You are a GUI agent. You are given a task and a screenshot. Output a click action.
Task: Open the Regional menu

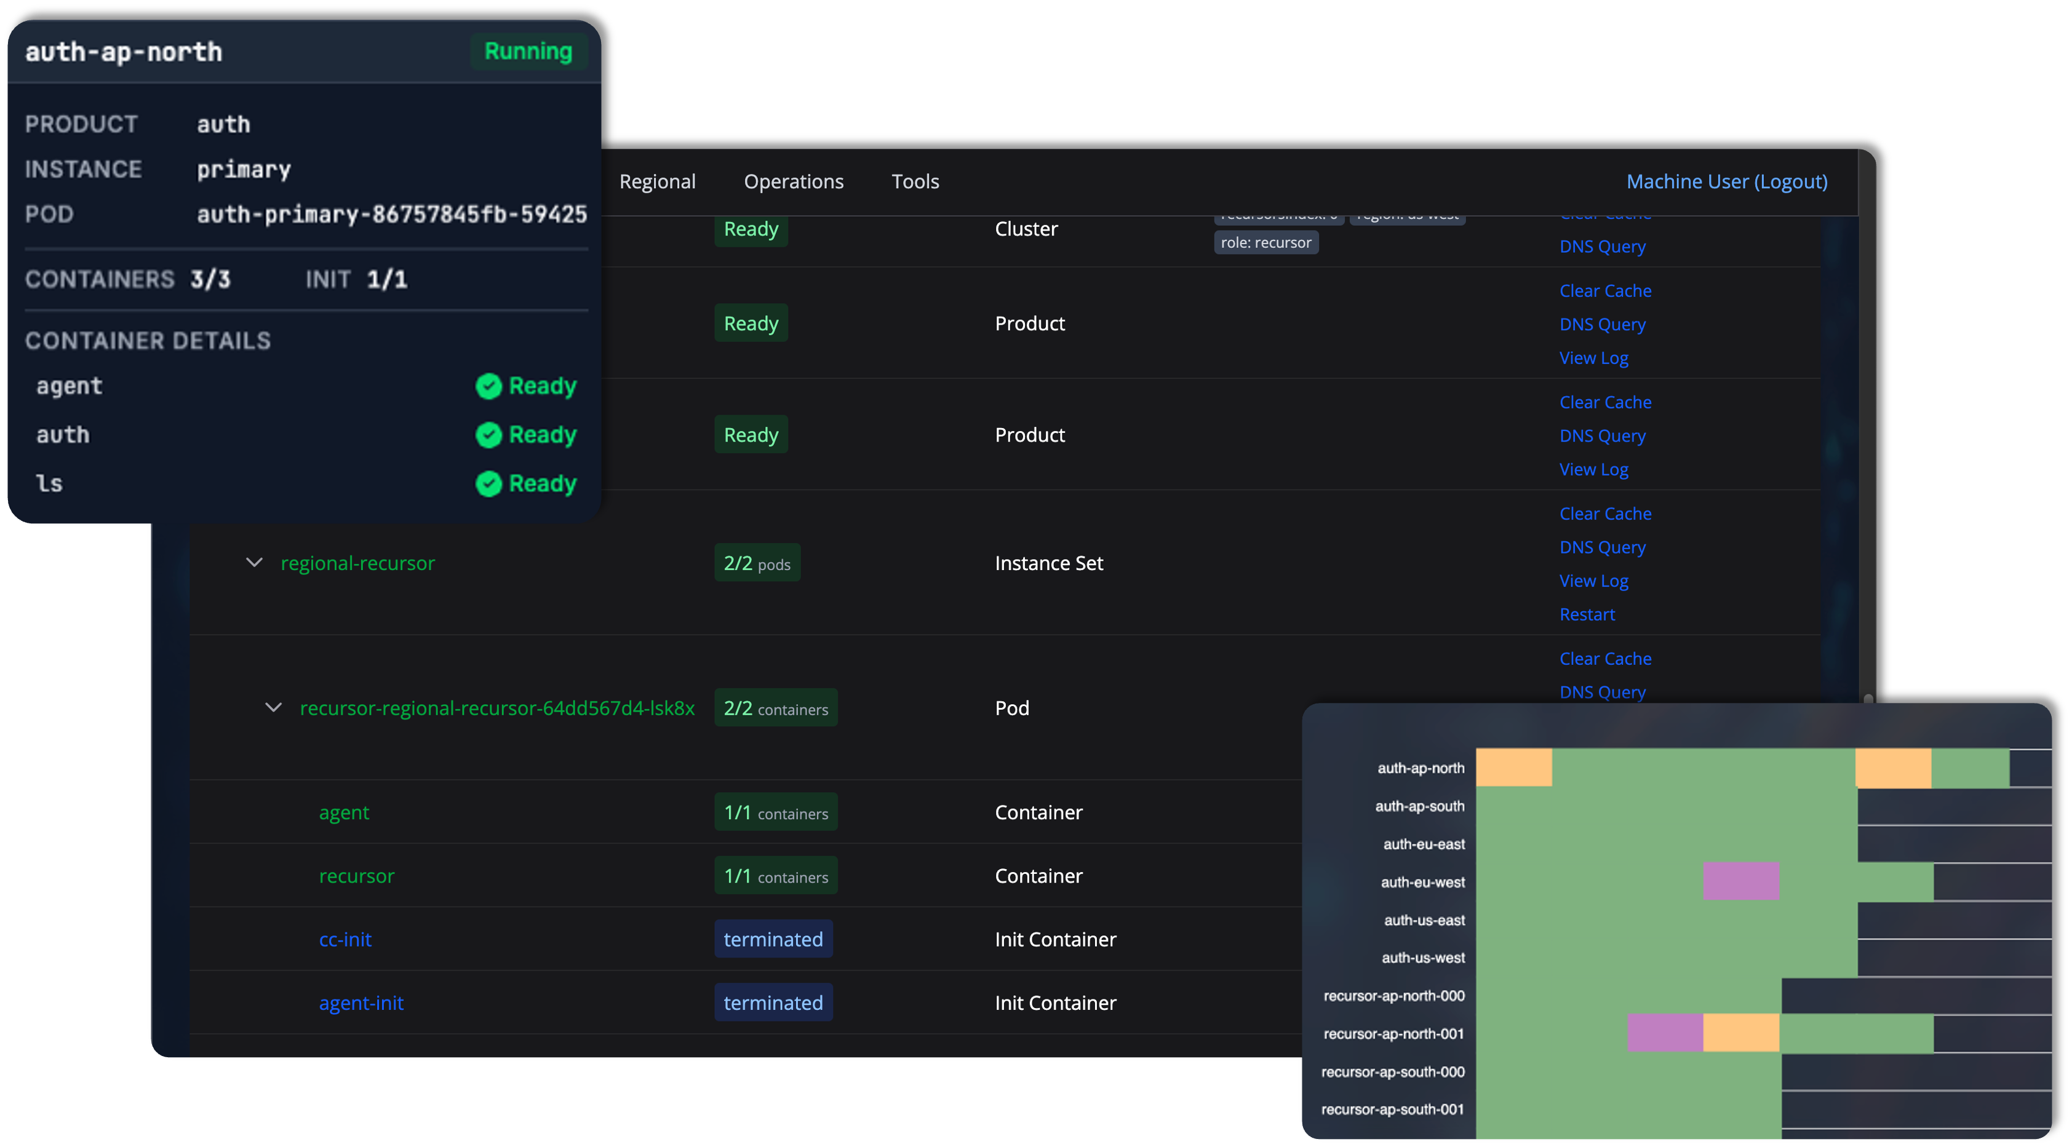click(x=657, y=181)
